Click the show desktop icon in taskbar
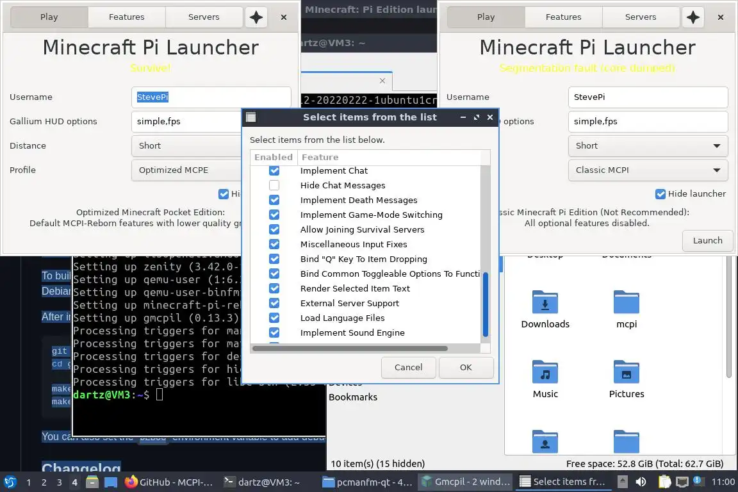This screenshot has height=492, width=738. pos(111,482)
